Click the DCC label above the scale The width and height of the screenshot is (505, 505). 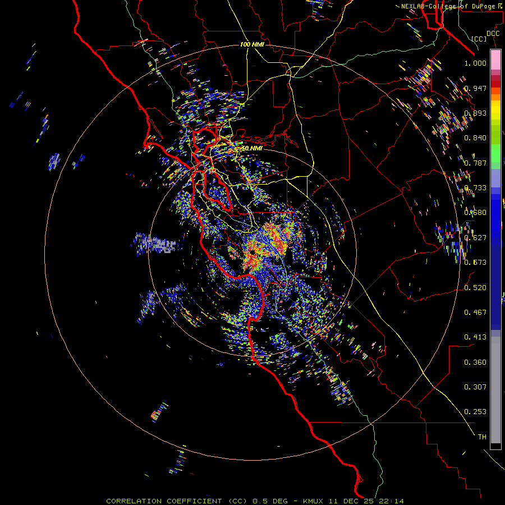493,34
